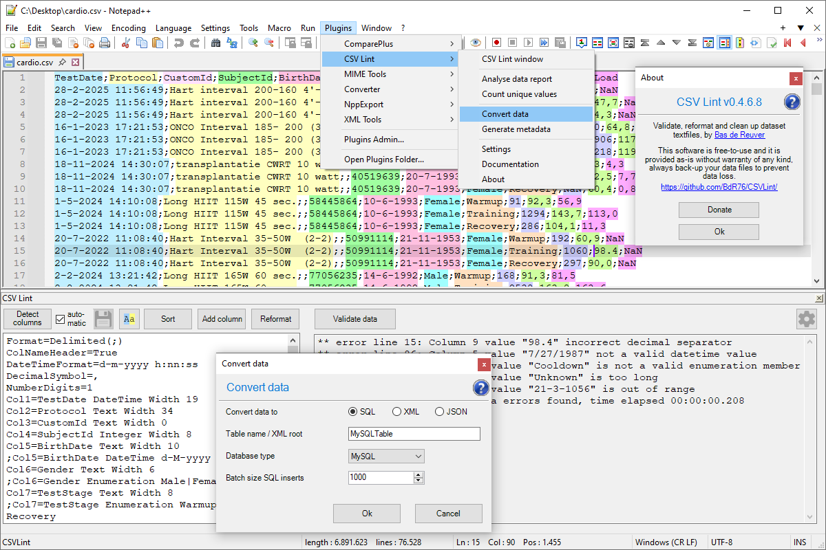Click the Table name / XML root field
The height and width of the screenshot is (550, 826).
point(414,434)
